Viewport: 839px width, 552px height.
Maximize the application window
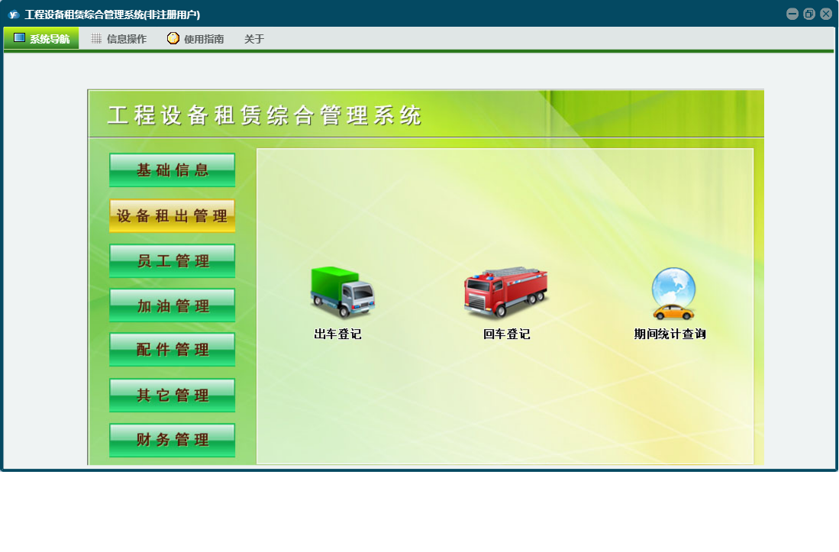[x=809, y=15]
